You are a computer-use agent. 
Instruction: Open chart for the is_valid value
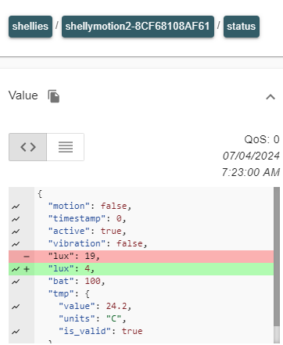(x=16, y=332)
